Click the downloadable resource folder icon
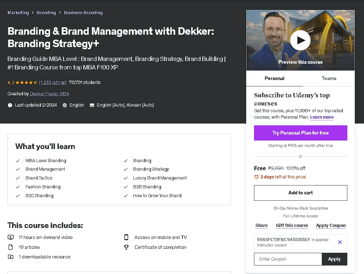The width and height of the screenshot is (364, 274). [x=11, y=257]
